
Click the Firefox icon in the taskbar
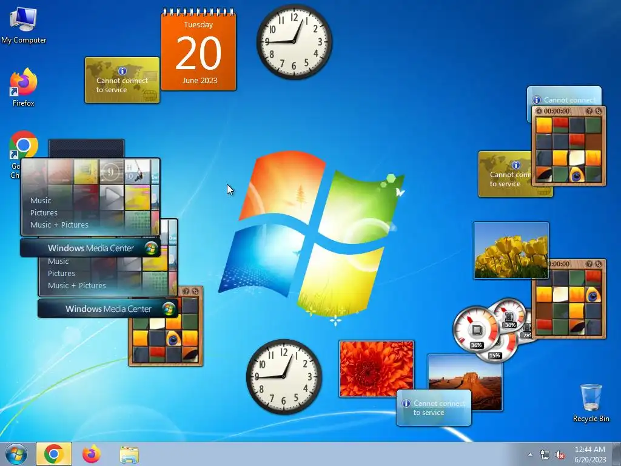(x=91, y=454)
